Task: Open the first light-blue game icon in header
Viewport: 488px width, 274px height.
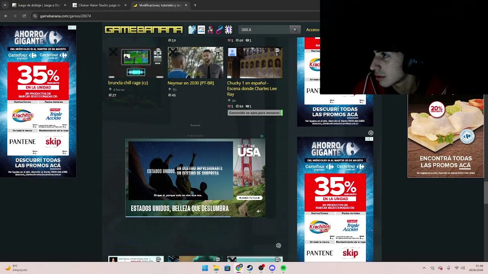Action: [192, 30]
